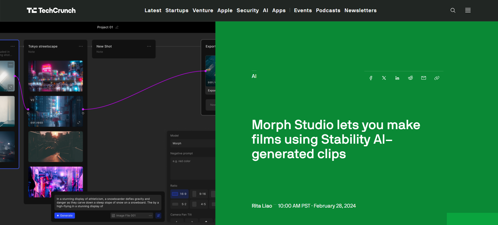The width and height of the screenshot is (498, 225).
Task: Share article via email icon
Action: pyautogui.click(x=424, y=78)
